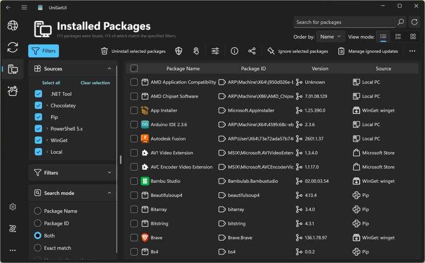The width and height of the screenshot is (425, 263).
Task: Sort by the Version column header
Action: click(x=320, y=69)
